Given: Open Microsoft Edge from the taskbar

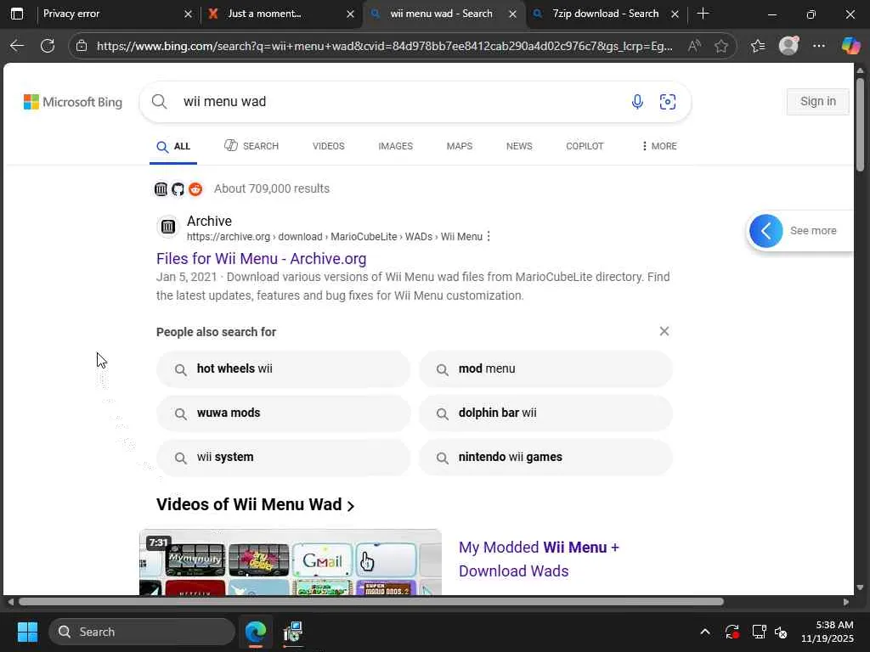Looking at the screenshot, I should click(x=256, y=632).
